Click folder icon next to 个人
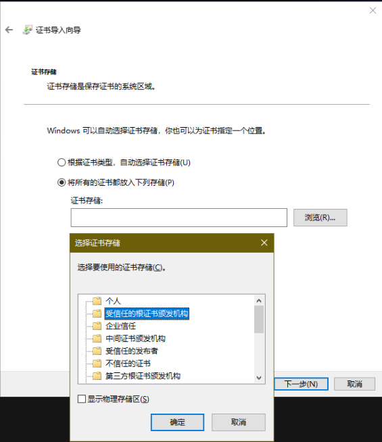This screenshot has width=382, height=442. 97,301
